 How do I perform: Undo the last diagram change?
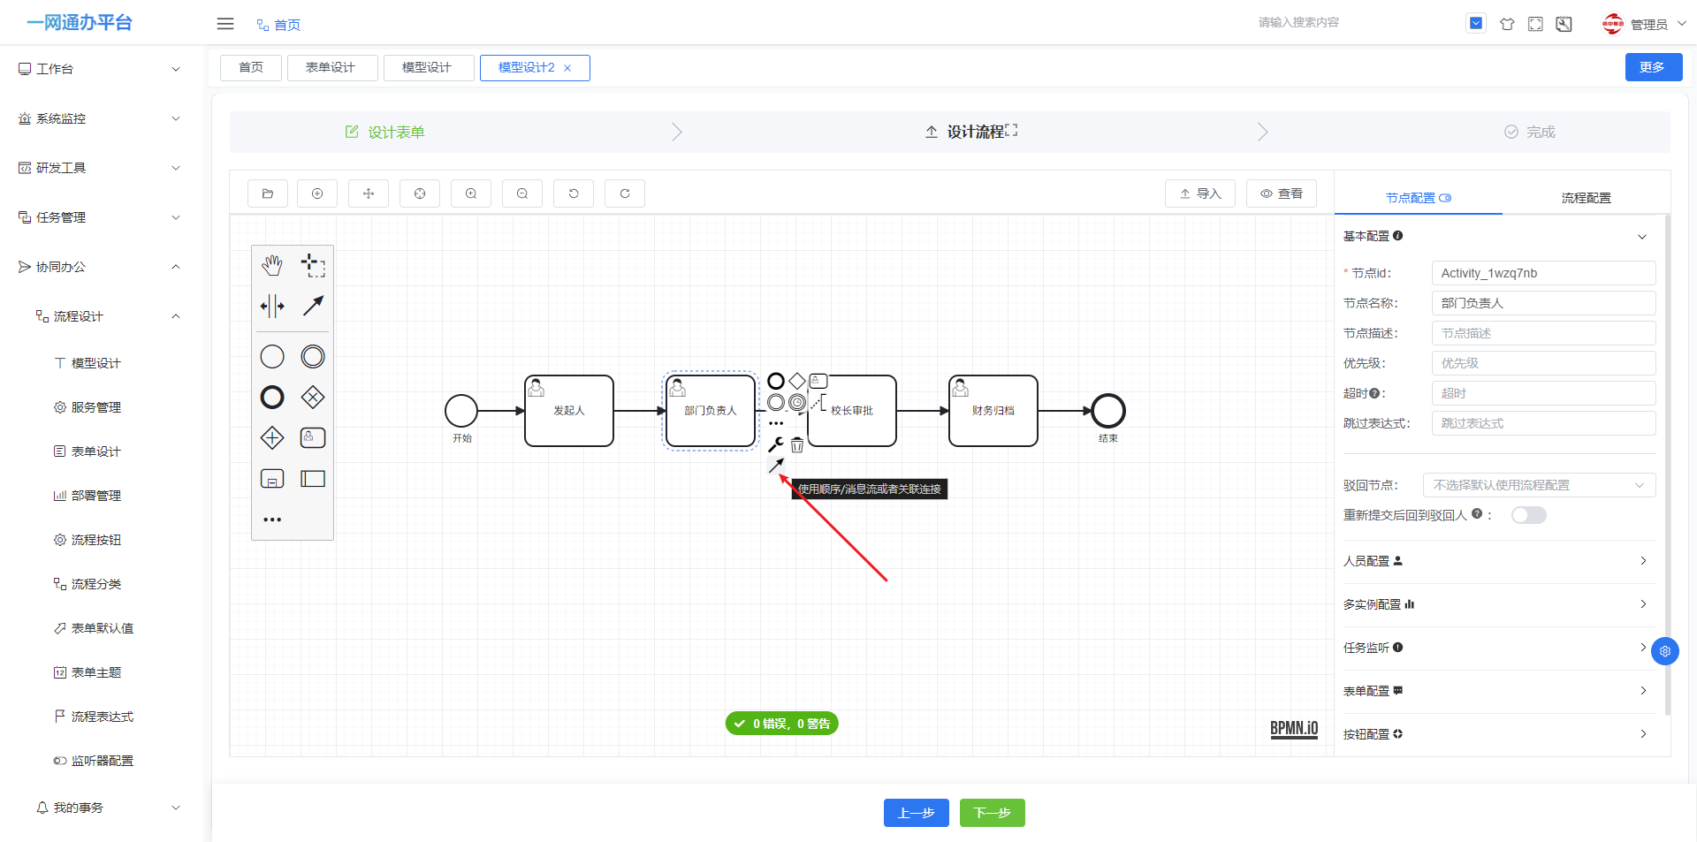[x=574, y=193]
